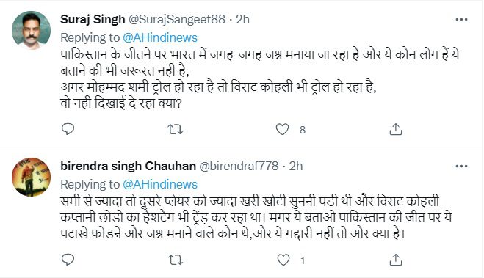The height and width of the screenshot is (278, 484).
Task: Share Suraj Singh's tweet
Action: pyautogui.click(x=395, y=129)
